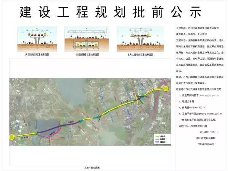228x171 pixels.
Task: Click the line mentioning 长约10.7公里
Action: pyautogui.click(x=200, y=59)
